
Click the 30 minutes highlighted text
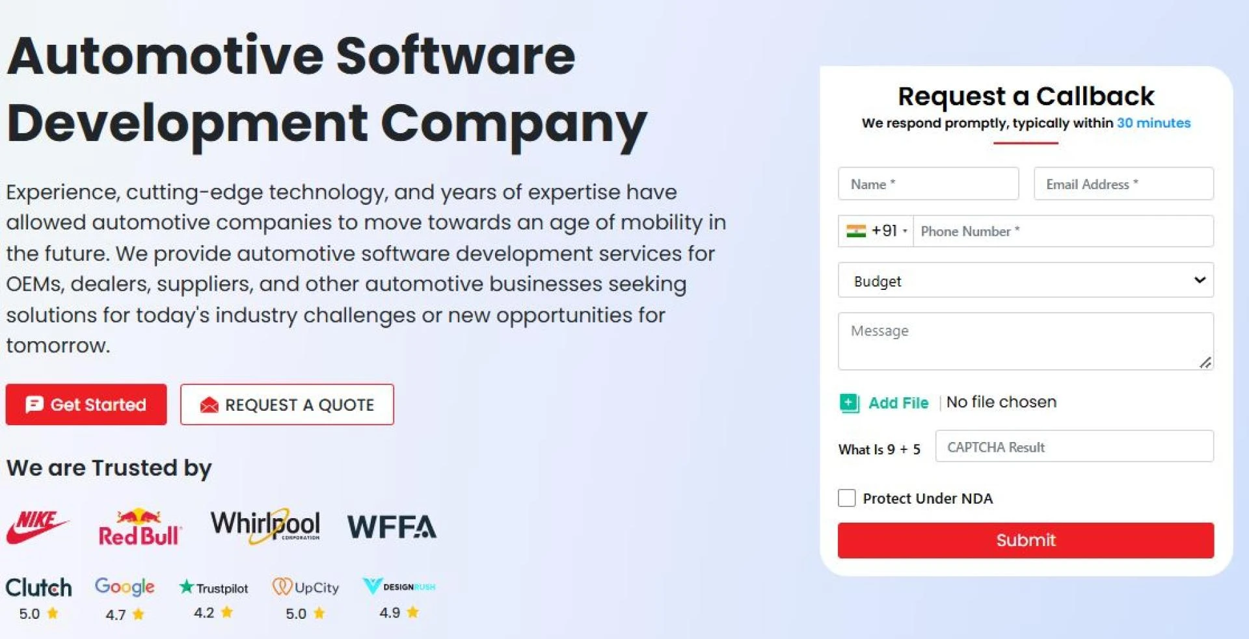pos(1153,122)
